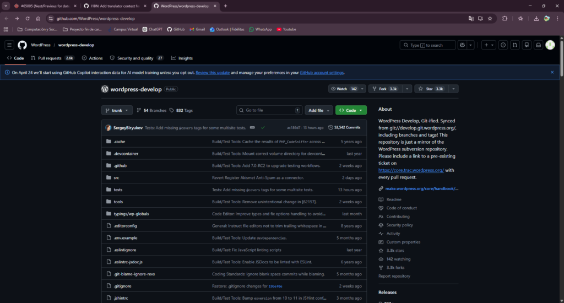Viewport: 564px width, 303px height.
Task: Open the .cache folder
Action: click(120, 142)
